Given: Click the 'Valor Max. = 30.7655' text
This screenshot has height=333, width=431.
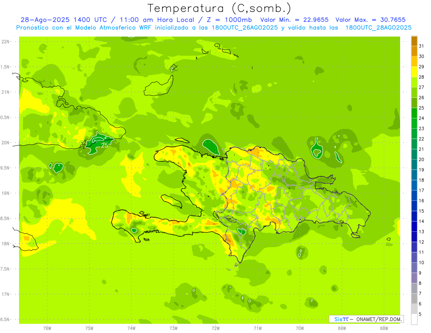Looking at the screenshot, I should 371,20.
